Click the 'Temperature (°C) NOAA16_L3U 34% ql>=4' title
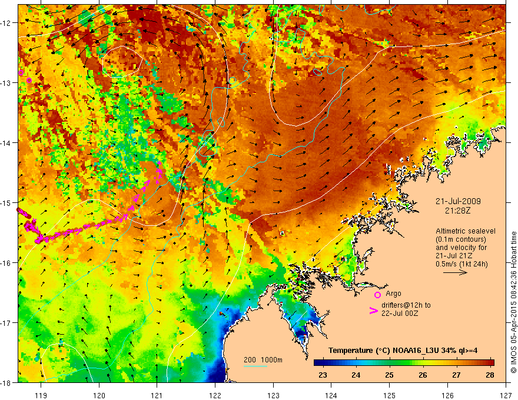The width and height of the screenshot is (518, 400). (403, 351)
